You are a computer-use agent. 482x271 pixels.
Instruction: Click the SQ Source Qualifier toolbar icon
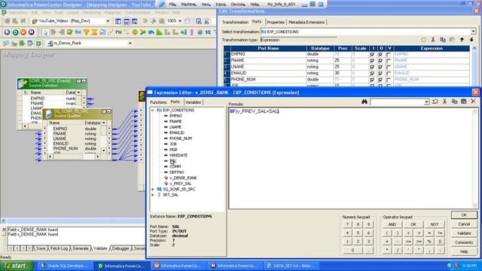[x=208, y=32]
